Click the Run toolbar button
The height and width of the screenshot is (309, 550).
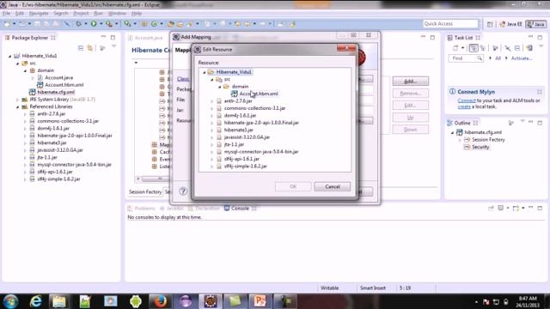click(94, 24)
